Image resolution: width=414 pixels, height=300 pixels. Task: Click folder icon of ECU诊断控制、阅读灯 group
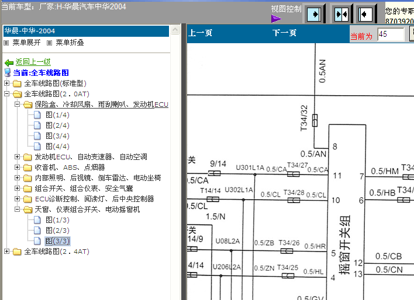pos(27,199)
